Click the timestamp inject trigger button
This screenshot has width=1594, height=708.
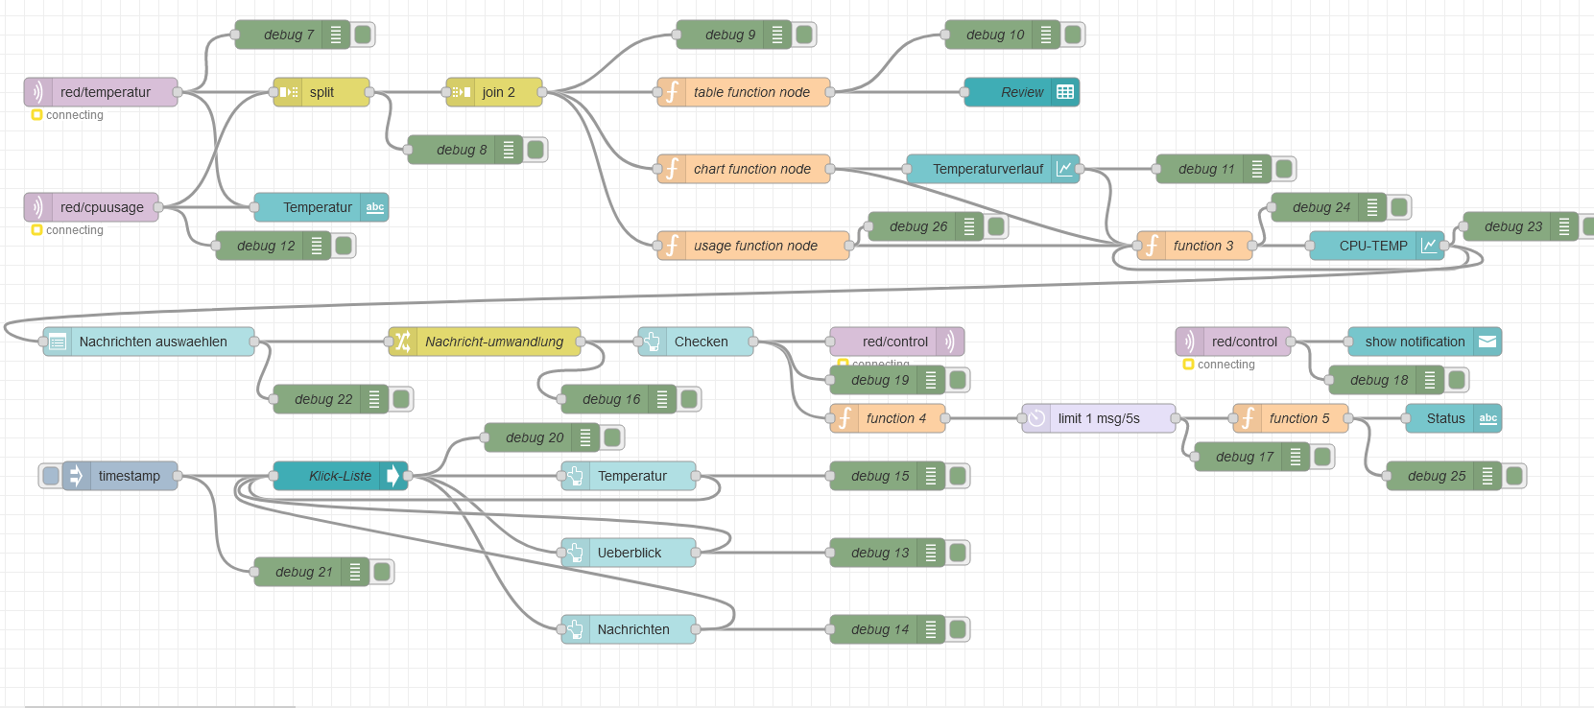coord(51,476)
